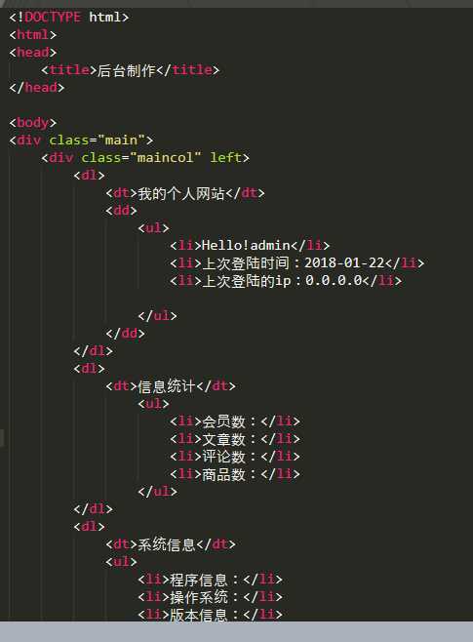Click the 上次登陆的ip：0.0.0.0 line
The height and width of the screenshot is (642, 473).
(286, 280)
